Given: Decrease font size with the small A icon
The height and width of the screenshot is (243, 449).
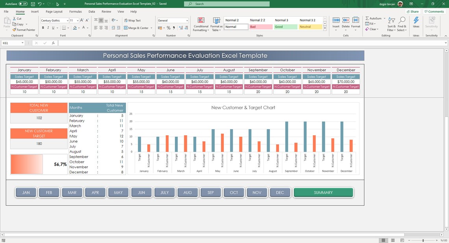Looking at the screenshot, I should (x=87, y=20).
